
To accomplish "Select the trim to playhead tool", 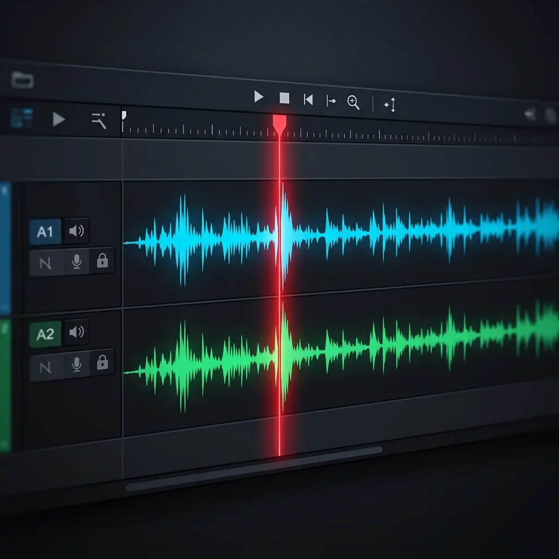I will coord(331,101).
